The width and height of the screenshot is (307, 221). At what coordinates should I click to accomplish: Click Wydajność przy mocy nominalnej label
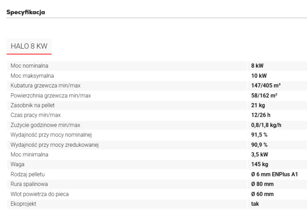(x=51, y=135)
